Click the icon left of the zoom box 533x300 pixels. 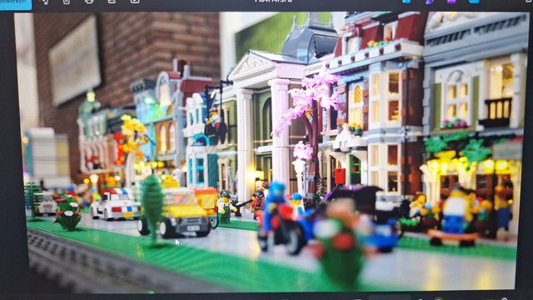point(357,298)
